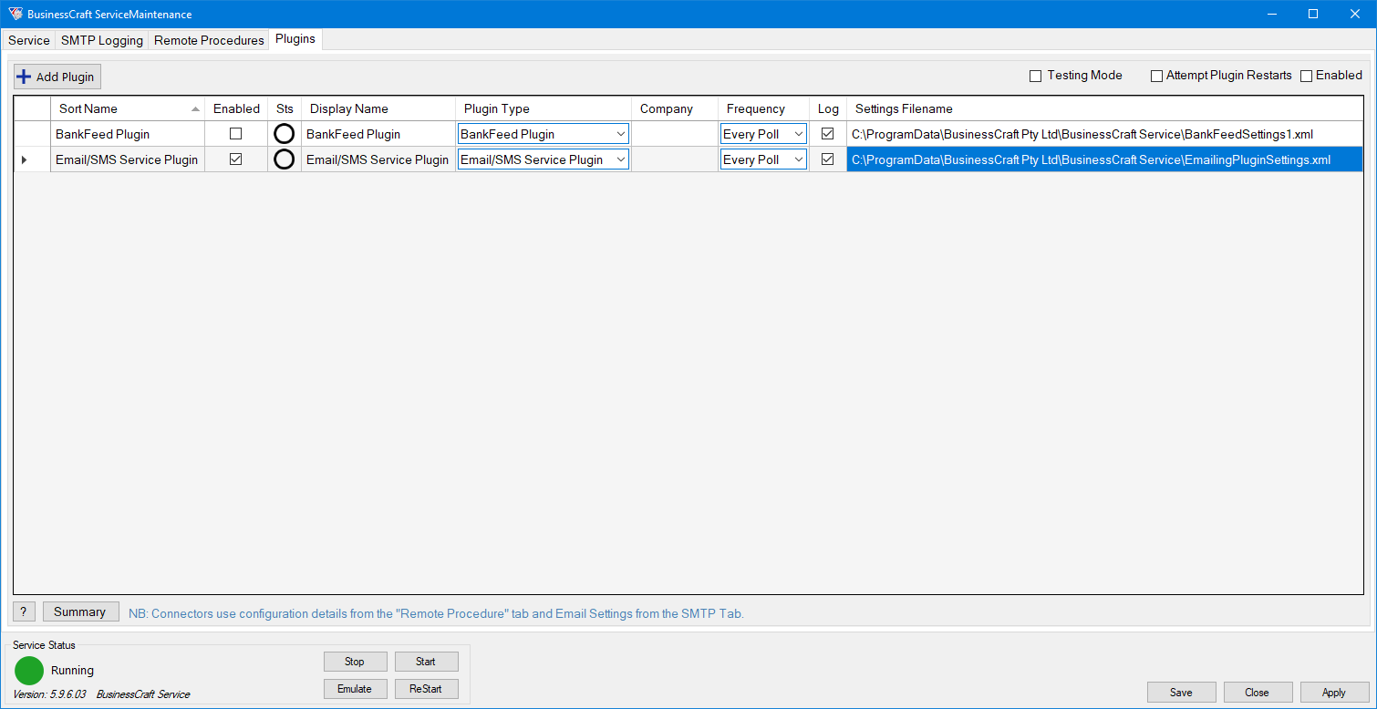Select Email/SMS Service Plugin sort name cell
The height and width of the screenshot is (709, 1377).
pyautogui.click(x=128, y=159)
